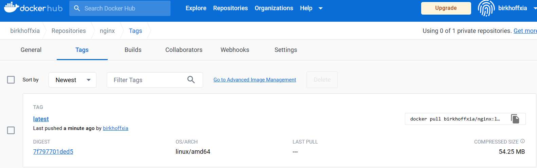Expand the Help menu arrow
The width and height of the screenshot is (537, 168).
pyautogui.click(x=320, y=8)
